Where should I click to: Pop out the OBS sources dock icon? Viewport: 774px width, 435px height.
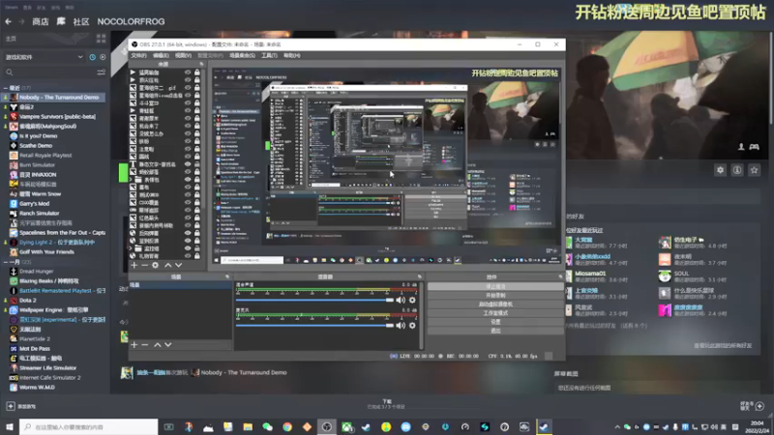(x=201, y=64)
